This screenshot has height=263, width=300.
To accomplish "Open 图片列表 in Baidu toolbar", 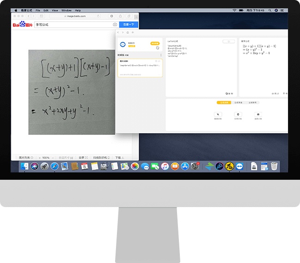I will (26, 158).
